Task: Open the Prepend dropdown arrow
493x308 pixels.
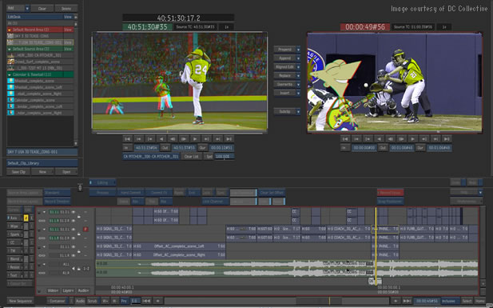Action: pos(298,50)
